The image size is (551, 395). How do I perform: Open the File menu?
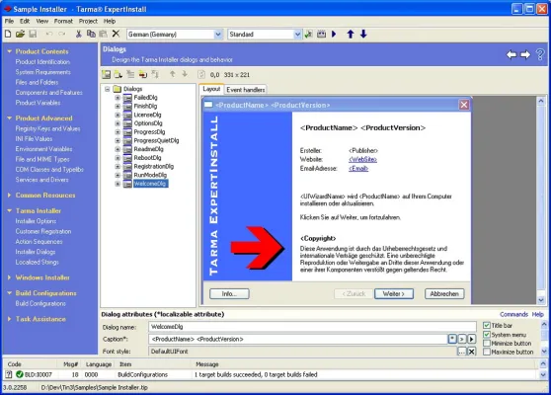coord(9,21)
